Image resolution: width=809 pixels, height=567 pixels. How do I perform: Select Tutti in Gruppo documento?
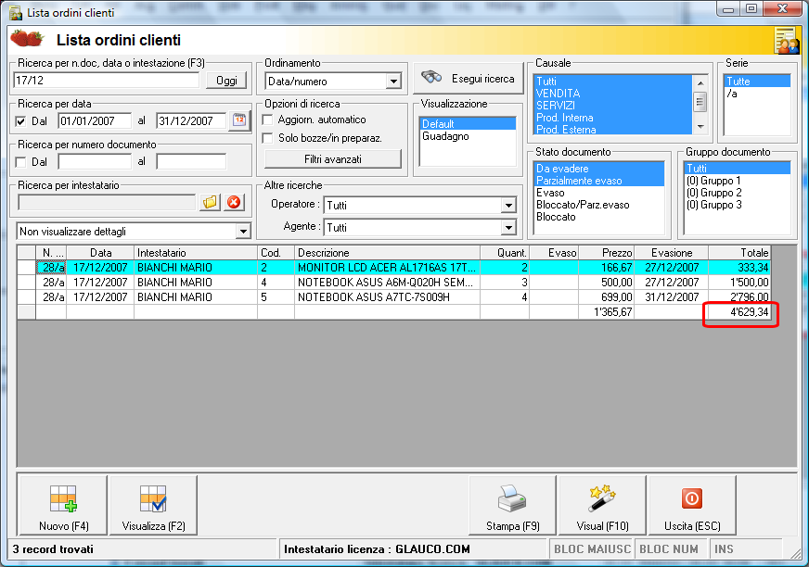(x=738, y=168)
